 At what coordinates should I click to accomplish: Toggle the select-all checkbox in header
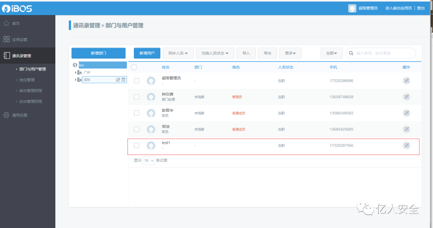point(134,67)
